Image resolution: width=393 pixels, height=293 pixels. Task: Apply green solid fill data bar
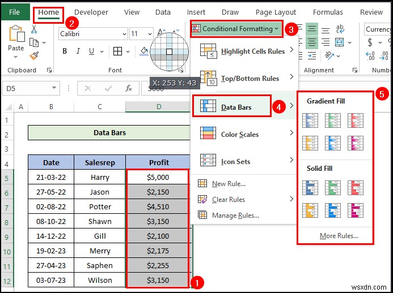[x=333, y=188]
